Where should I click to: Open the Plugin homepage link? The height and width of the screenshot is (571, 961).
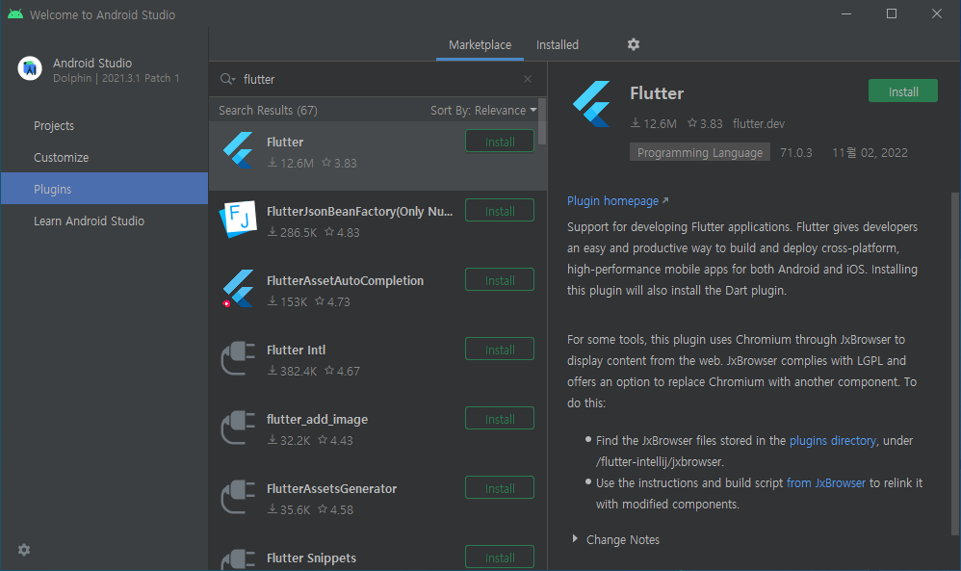(x=617, y=201)
